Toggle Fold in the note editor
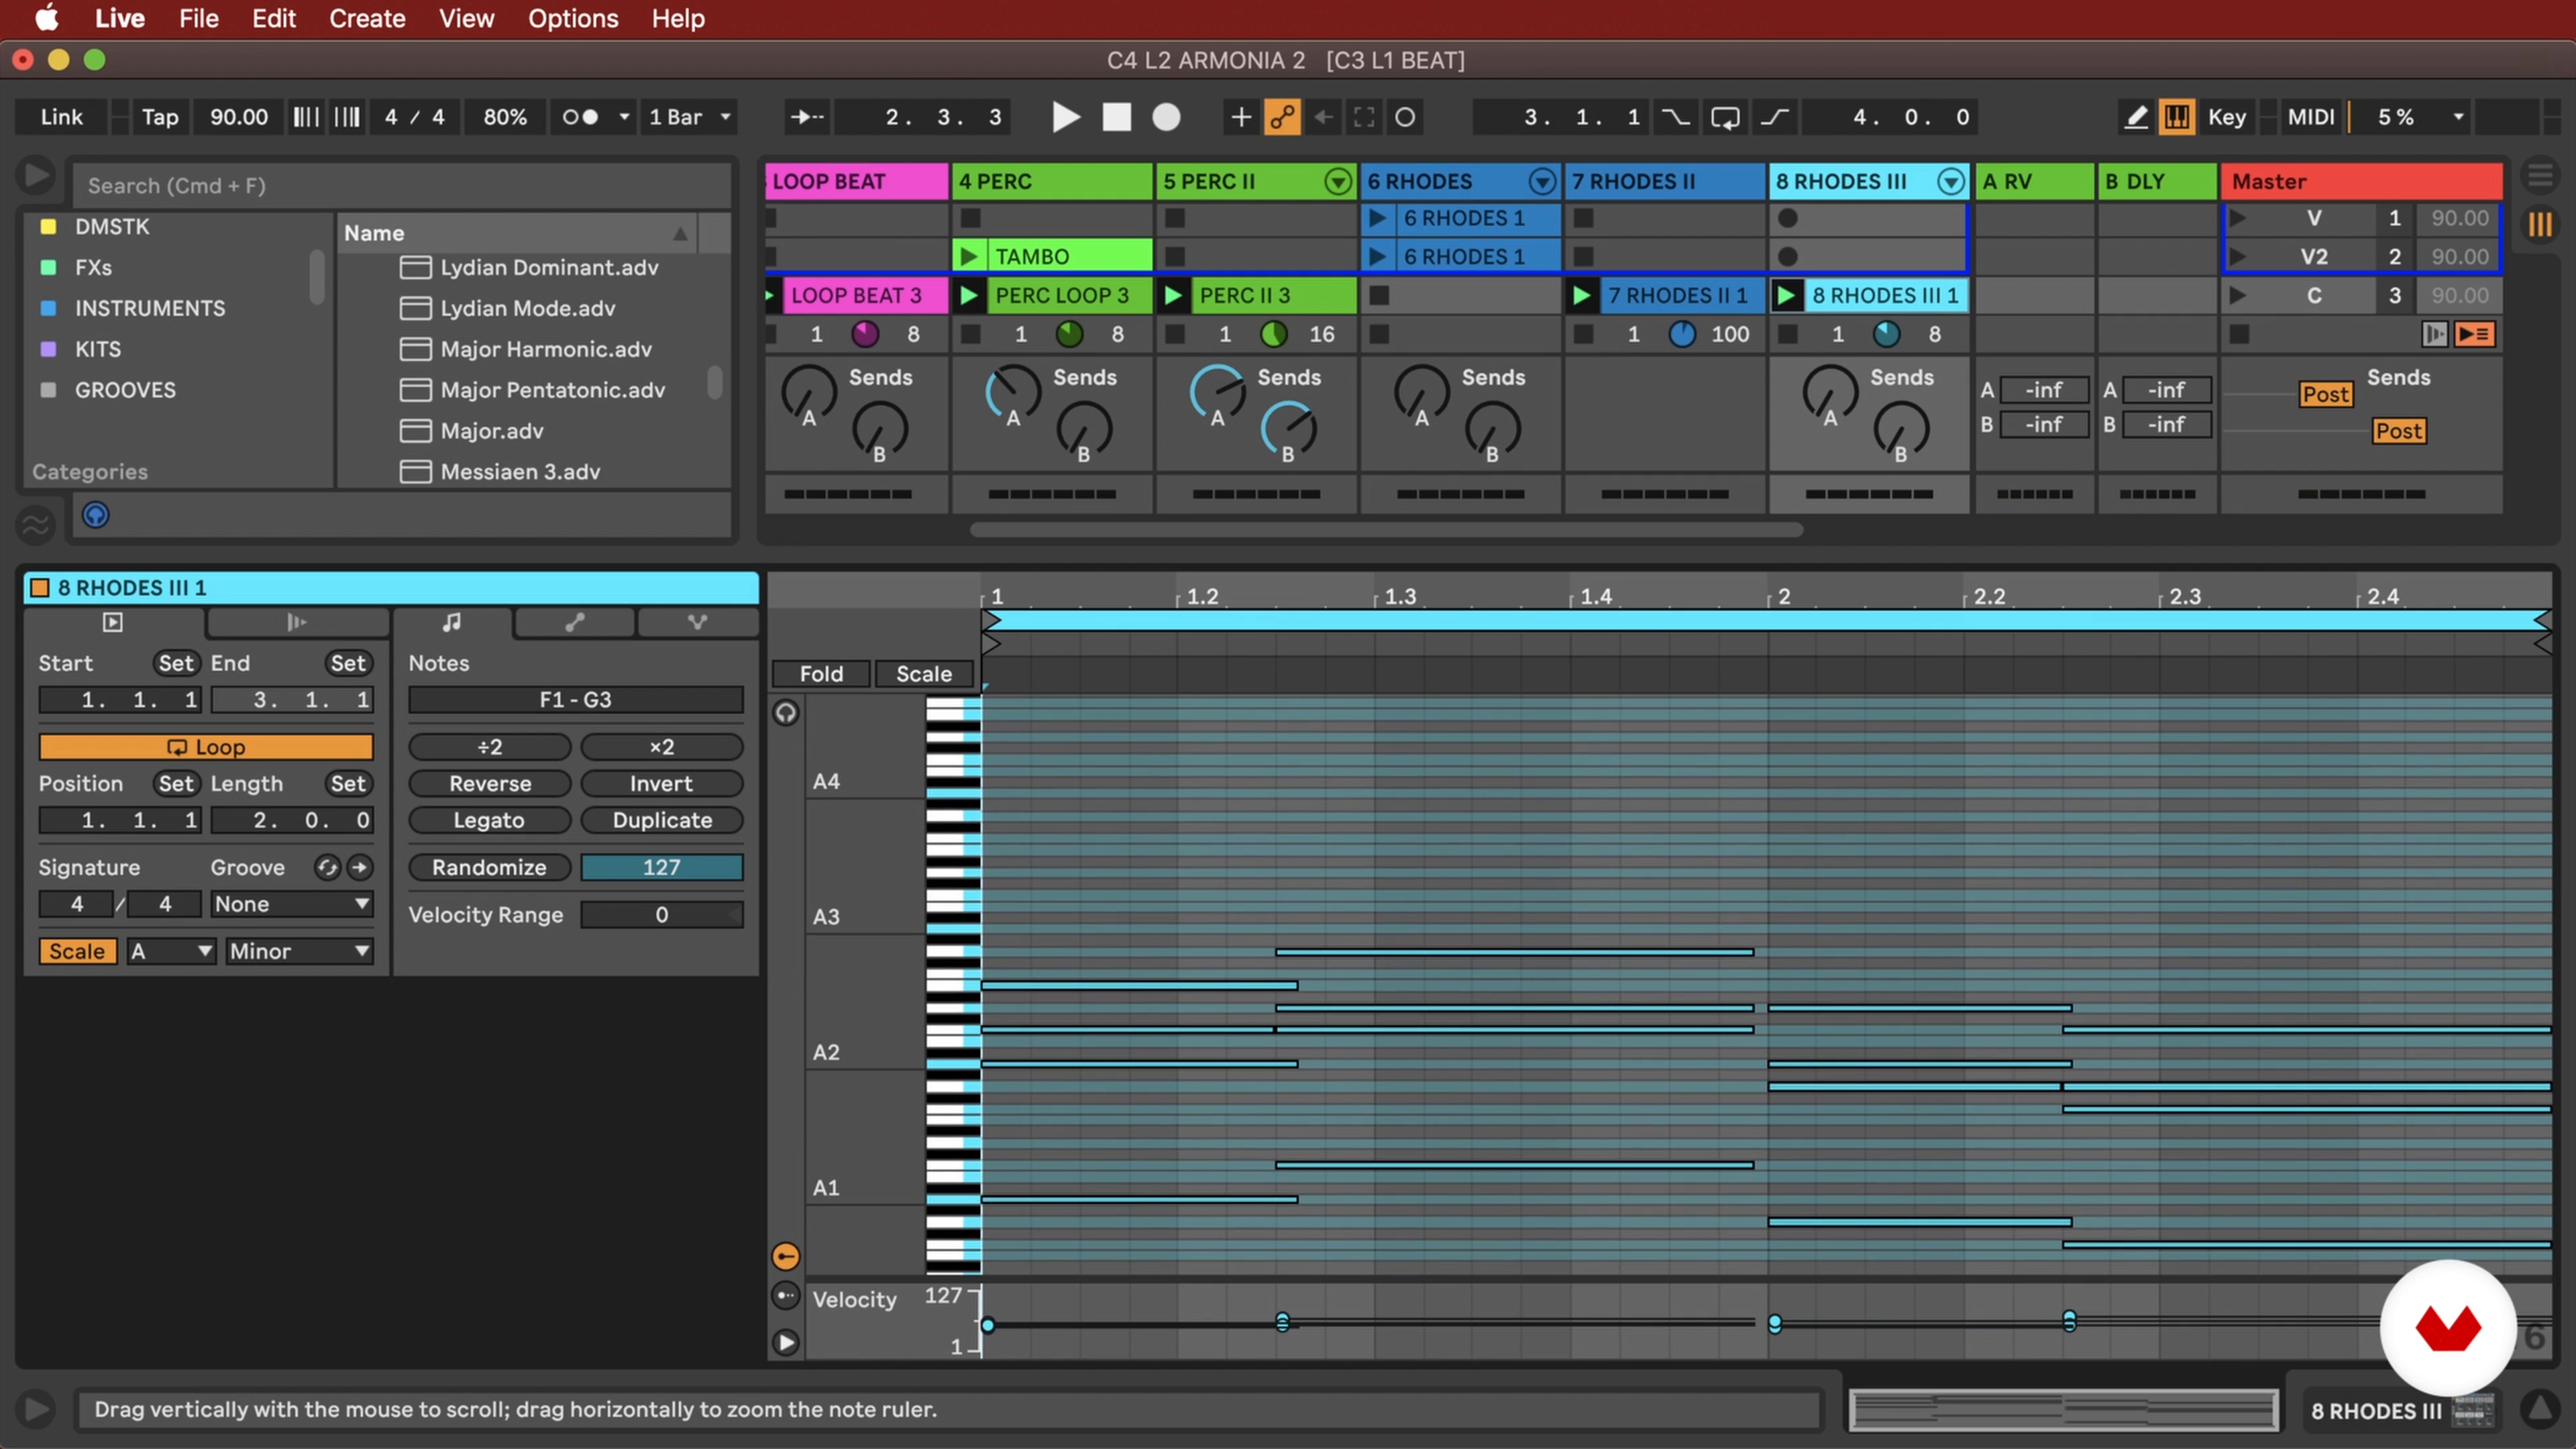This screenshot has height=1449, width=2576. coord(821,674)
